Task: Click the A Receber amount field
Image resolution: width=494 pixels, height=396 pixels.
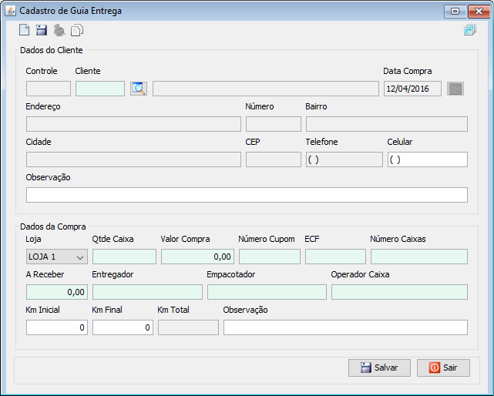Action: 57,292
